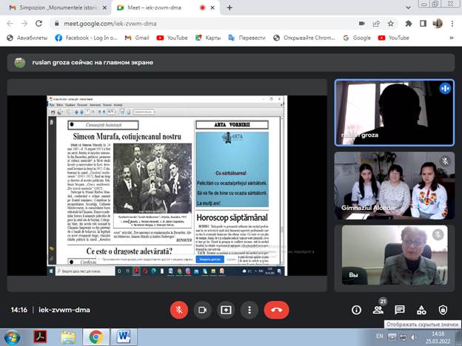The image size is (462, 346).
Task: Open the activities panel
Action: tap(421, 310)
